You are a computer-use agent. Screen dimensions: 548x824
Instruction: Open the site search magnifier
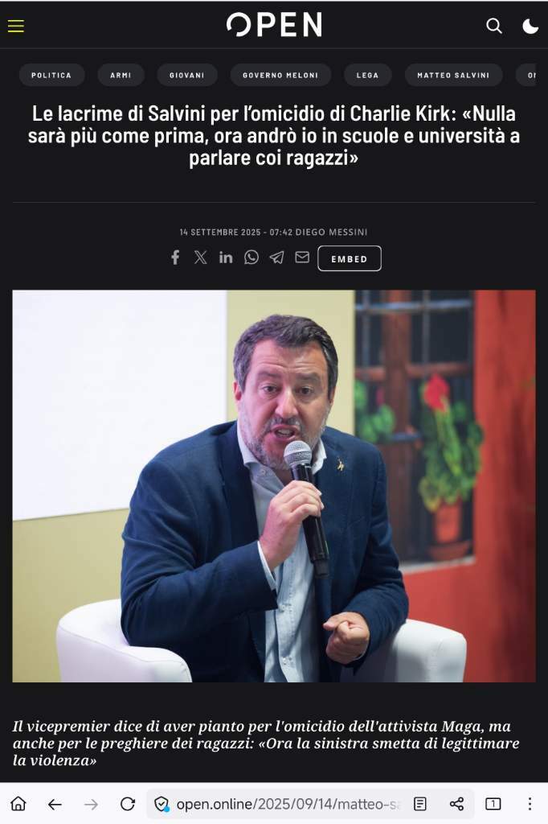(x=494, y=26)
